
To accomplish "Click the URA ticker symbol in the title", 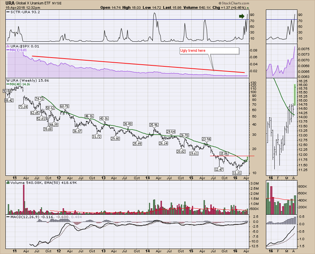I will coord(10,3).
